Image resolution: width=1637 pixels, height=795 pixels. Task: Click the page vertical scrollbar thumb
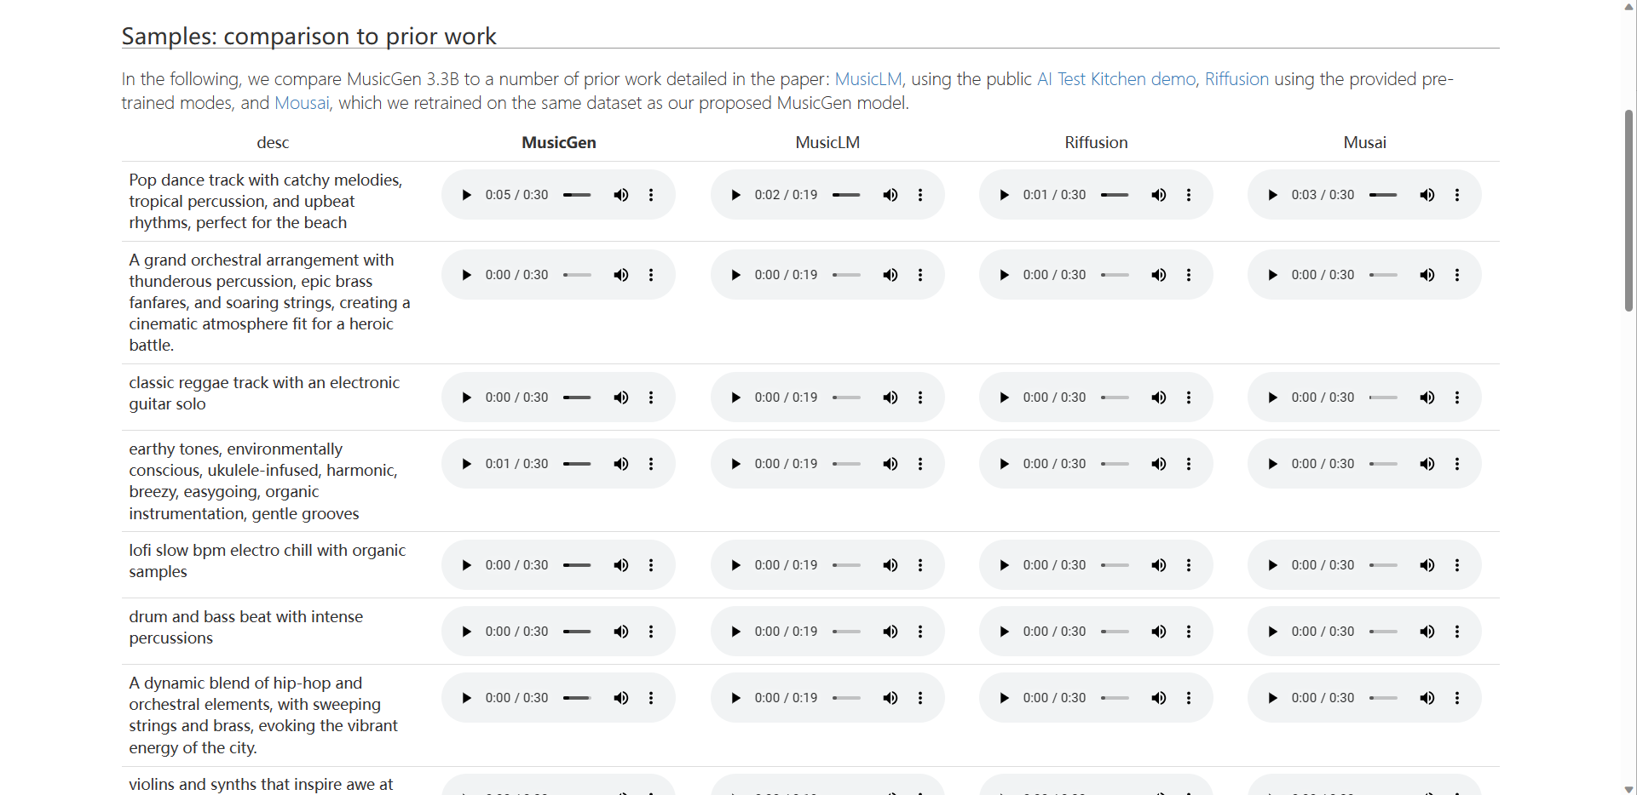tap(1629, 210)
